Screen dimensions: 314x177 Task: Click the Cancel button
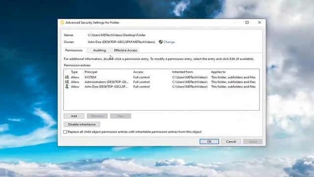tap(231, 142)
